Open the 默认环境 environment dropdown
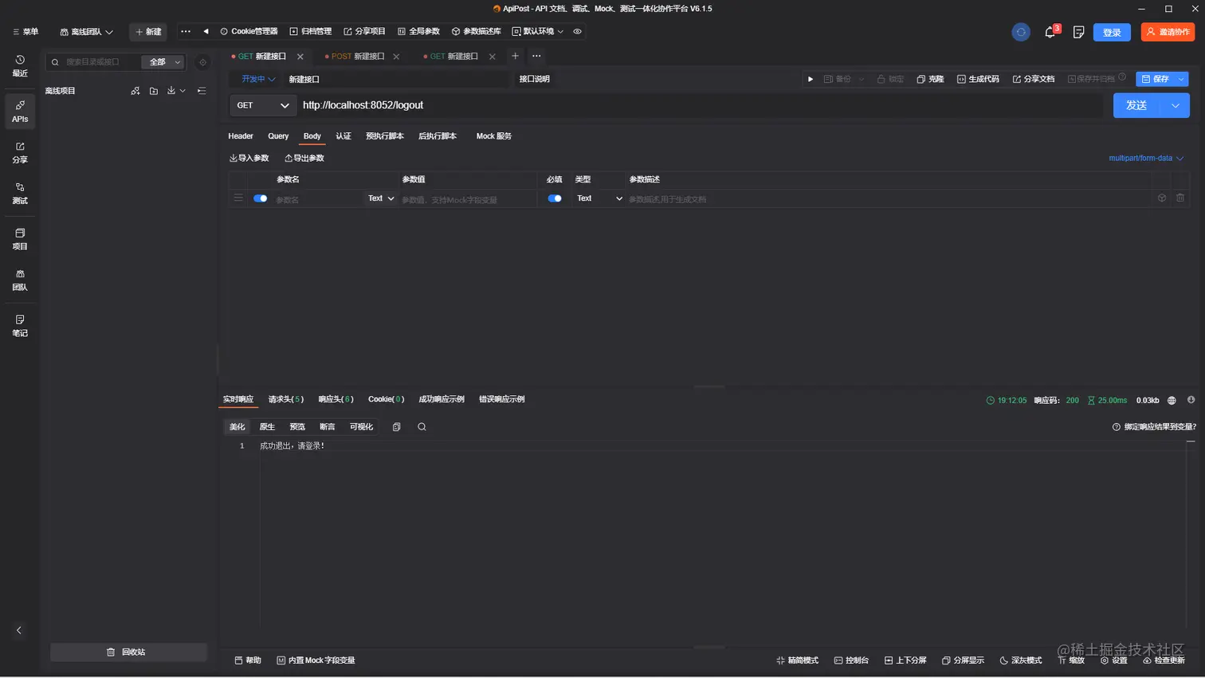The image size is (1205, 678). click(540, 31)
